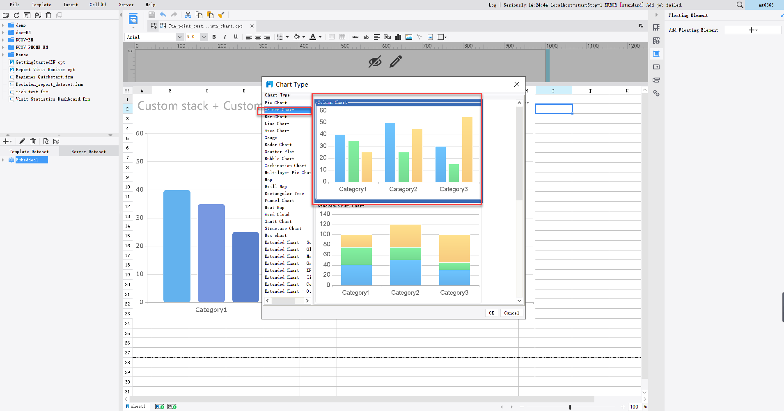Click the Paste clipboard icon
The height and width of the screenshot is (411, 784).
click(210, 15)
